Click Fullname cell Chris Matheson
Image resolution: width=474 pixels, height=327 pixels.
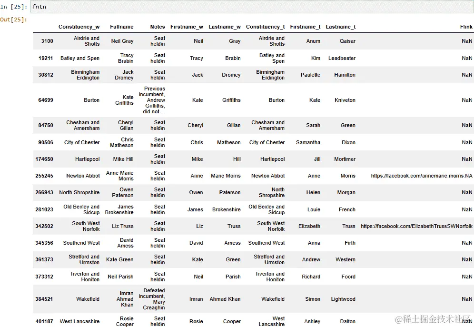click(x=121, y=142)
